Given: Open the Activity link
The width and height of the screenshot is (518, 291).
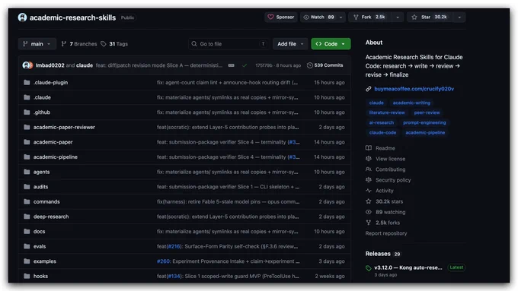Looking at the screenshot, I should point(384,191).
